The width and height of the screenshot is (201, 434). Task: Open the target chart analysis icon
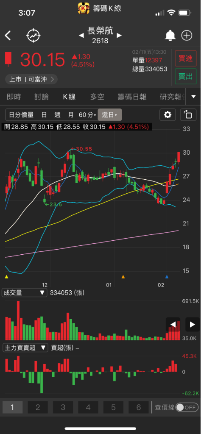coord(33,36)
